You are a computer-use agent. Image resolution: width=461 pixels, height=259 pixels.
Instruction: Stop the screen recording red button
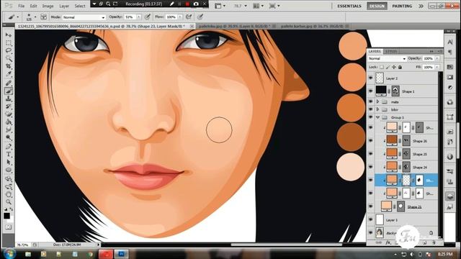coord(187,4)
